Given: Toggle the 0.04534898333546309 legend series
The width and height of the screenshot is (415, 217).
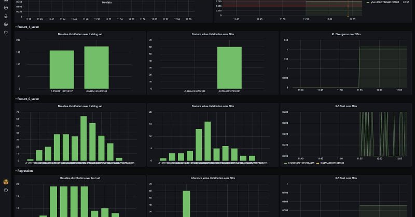Looking at the screenshot, I should [332, 163].
